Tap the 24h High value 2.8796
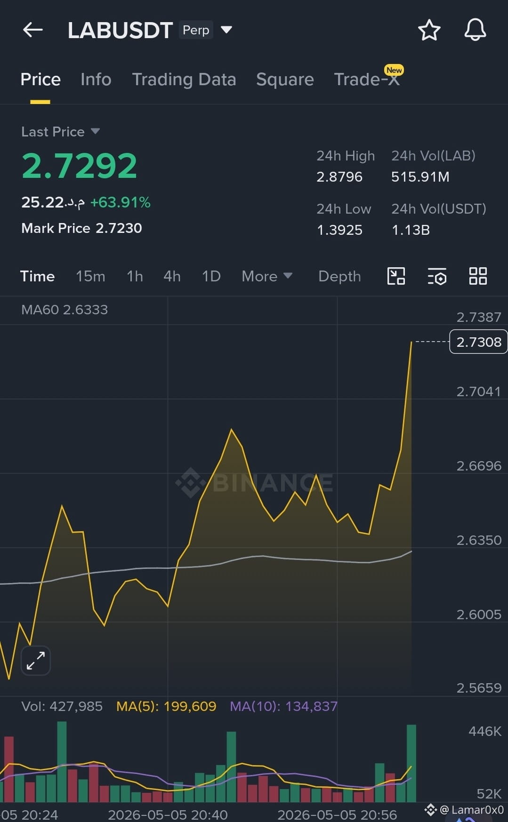508x822 pixels. pyautogui.click(x=339, y=177)
